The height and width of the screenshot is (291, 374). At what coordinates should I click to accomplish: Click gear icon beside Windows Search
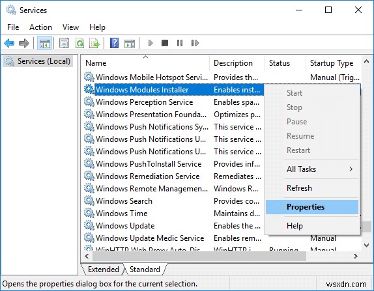pos(89,201)
